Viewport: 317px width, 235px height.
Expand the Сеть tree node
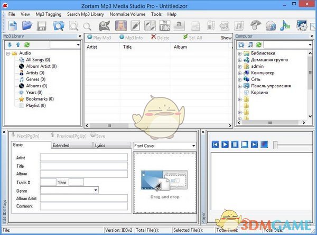240,79
